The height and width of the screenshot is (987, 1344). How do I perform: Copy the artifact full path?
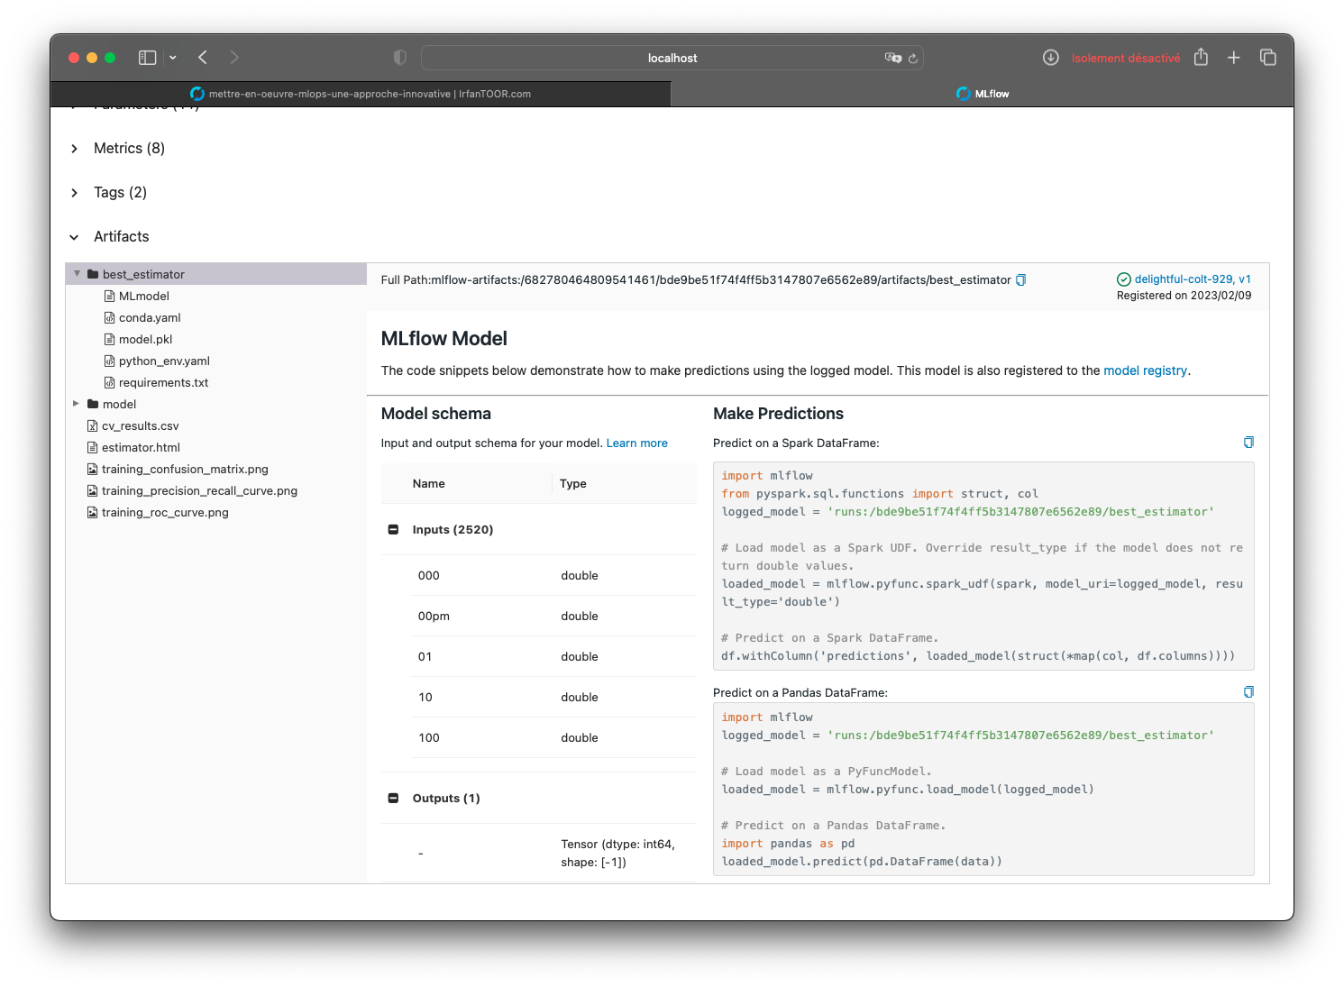tap(1021, 280)
